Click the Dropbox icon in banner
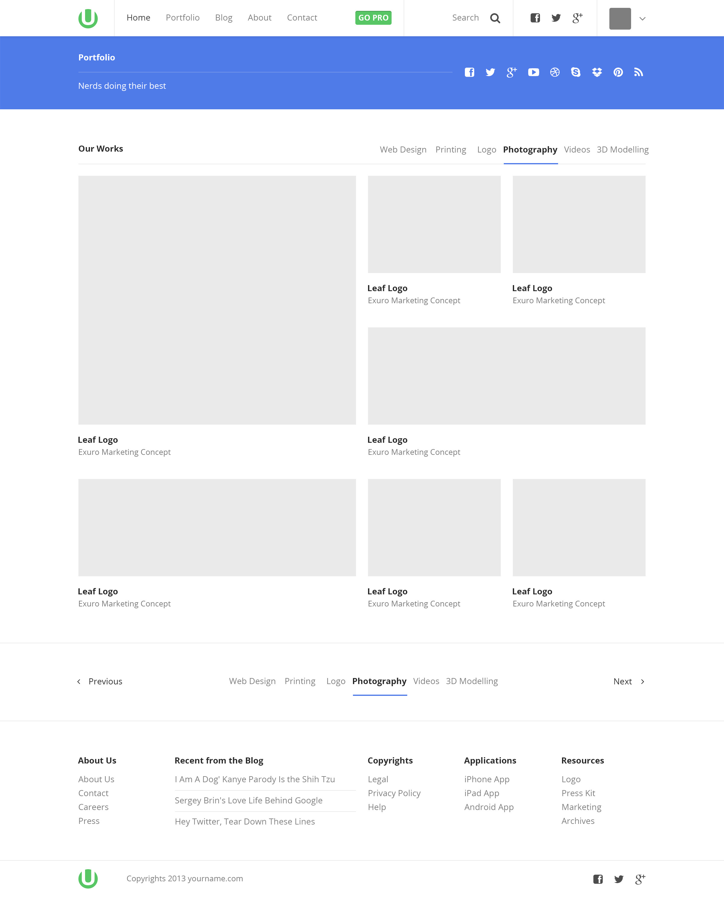The height and width of the screenshot is (897, 724). 597,72
